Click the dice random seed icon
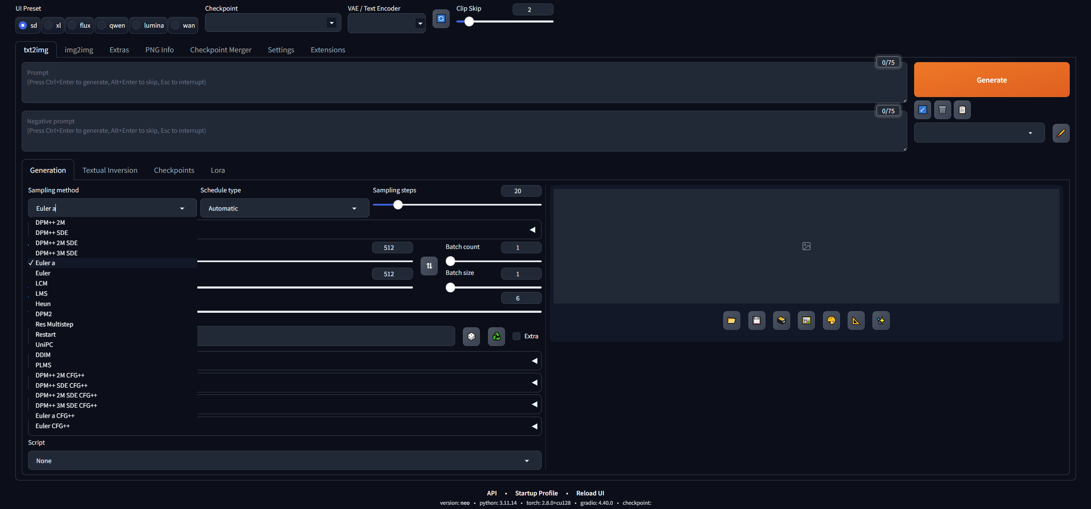Image resolution: width=1091 pixels, height=509 pixels. [471, 336]
